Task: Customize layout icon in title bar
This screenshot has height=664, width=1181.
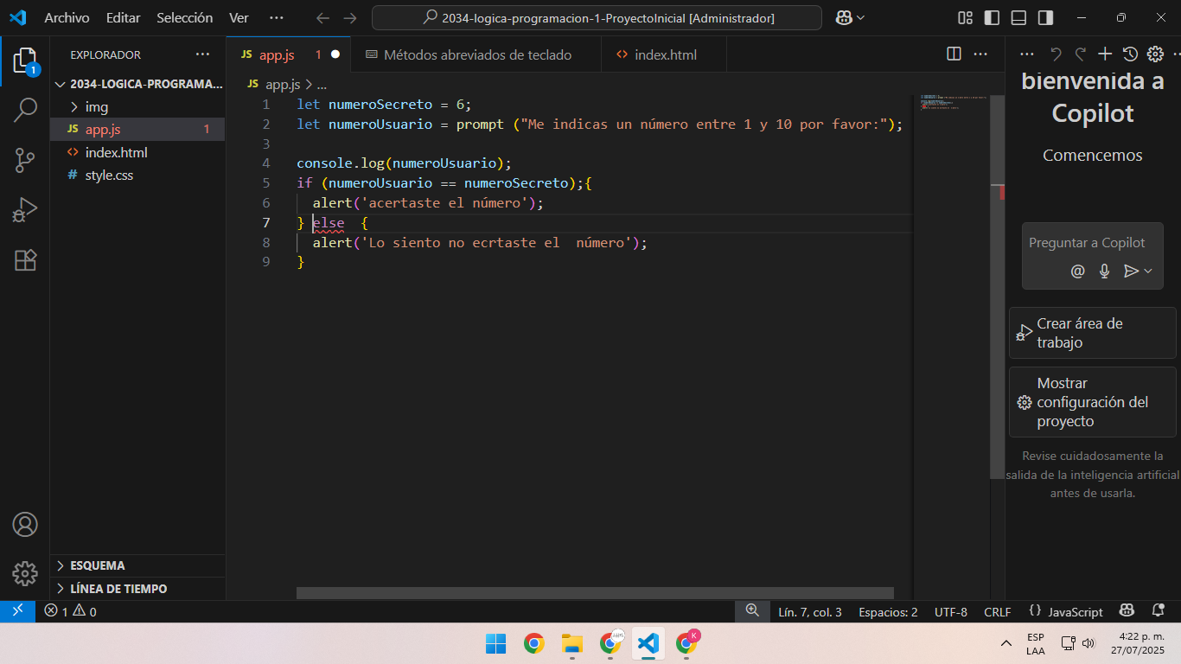Action: tap(966, 17)
